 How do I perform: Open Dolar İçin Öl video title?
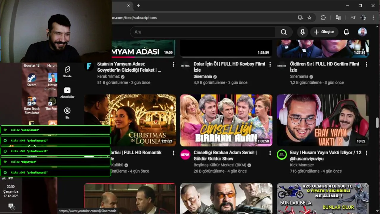(x=229, y=67)
